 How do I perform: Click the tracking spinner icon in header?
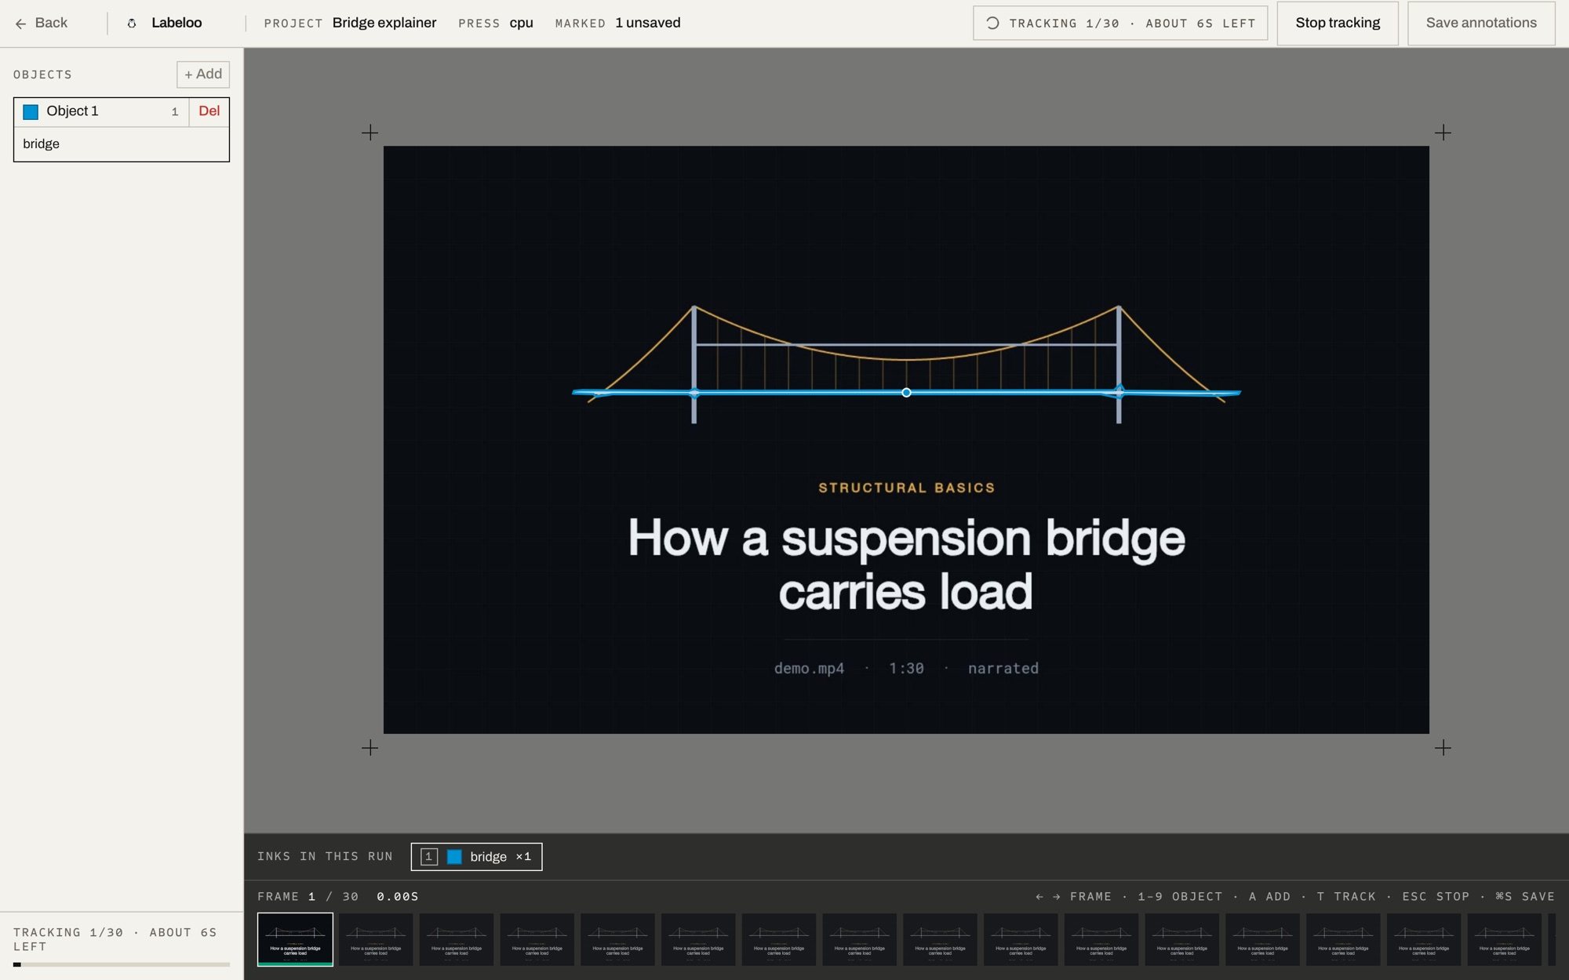pos(992,24)
